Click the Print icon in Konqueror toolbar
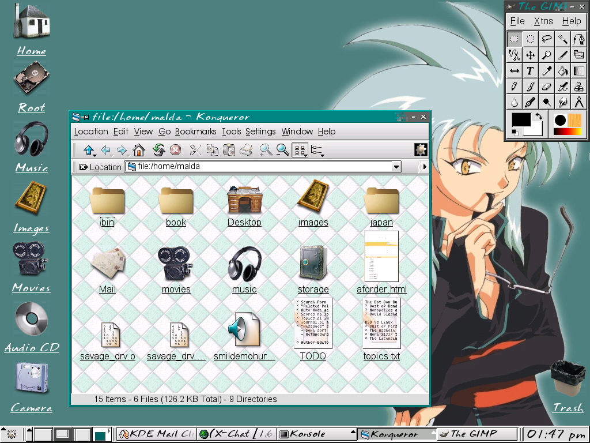Viewport: 590px width, 443px height. tap(246, 150)
